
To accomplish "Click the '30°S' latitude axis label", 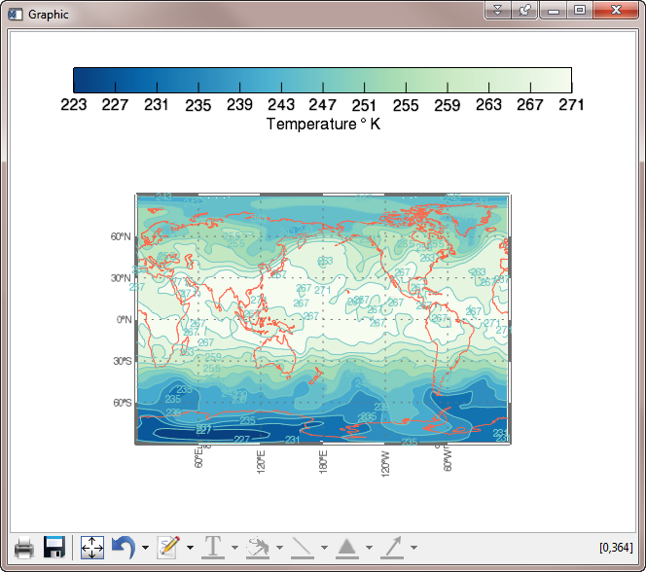I will pos(123,361).
